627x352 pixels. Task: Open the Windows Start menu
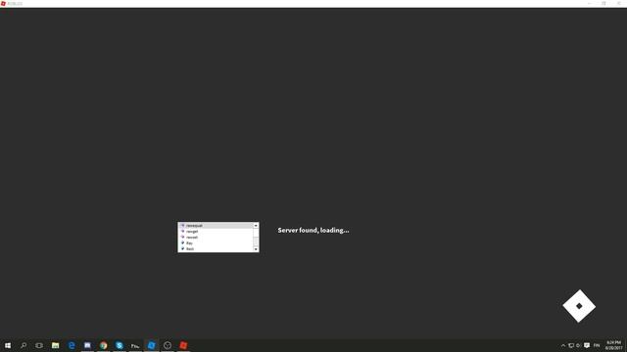pyautogui.click(x=8, y=345)
